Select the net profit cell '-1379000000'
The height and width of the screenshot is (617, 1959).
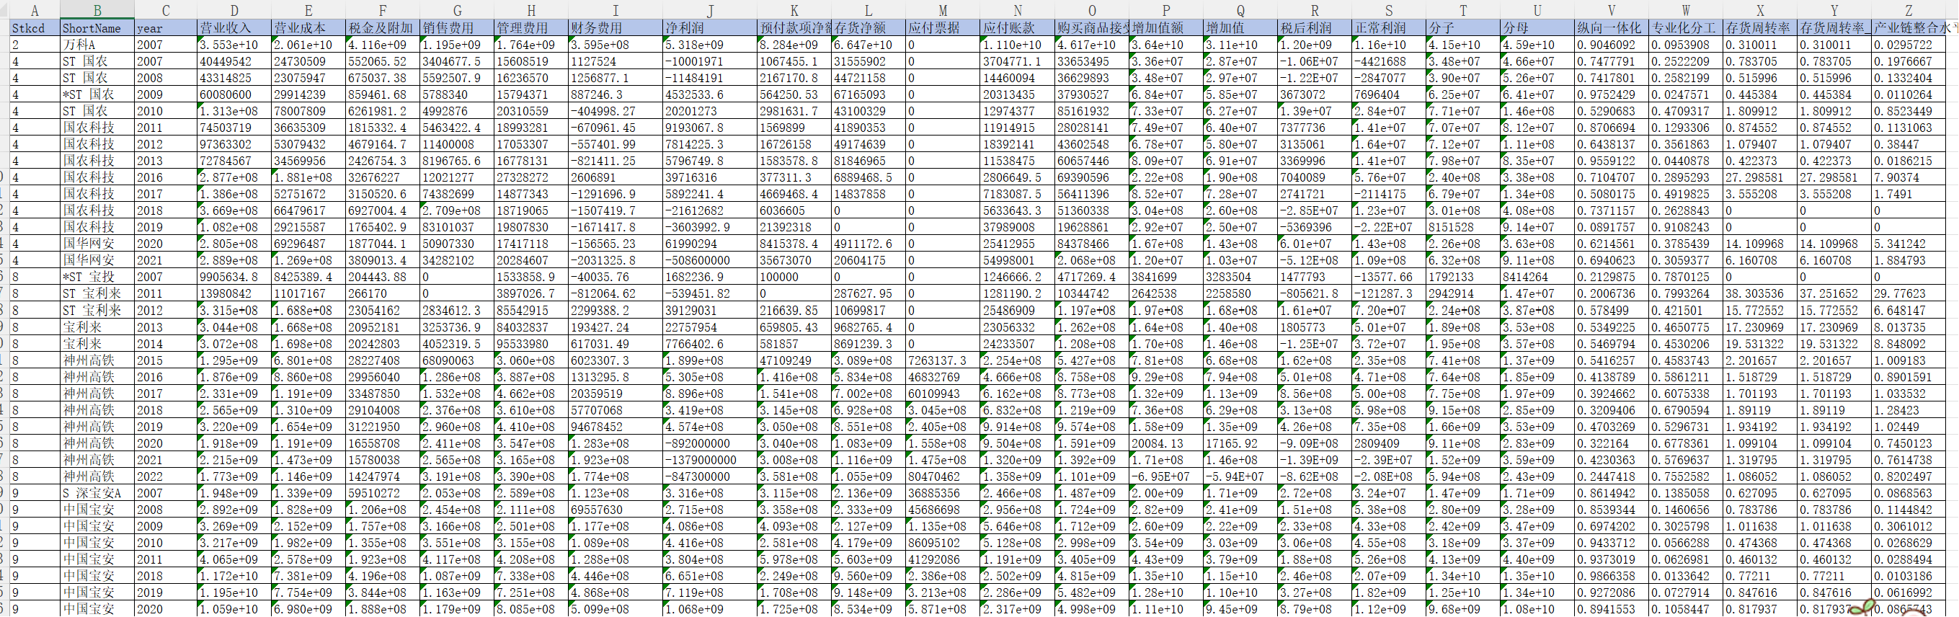(x=709, y=460)
